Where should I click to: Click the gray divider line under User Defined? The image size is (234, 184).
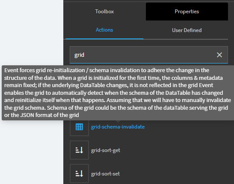tap(186, 39)
